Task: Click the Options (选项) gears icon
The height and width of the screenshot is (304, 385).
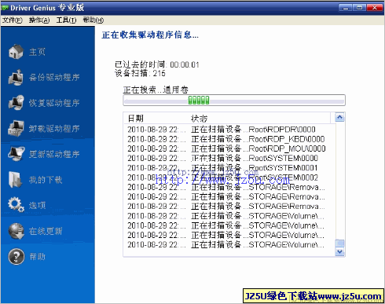Action: coord(16,204)
